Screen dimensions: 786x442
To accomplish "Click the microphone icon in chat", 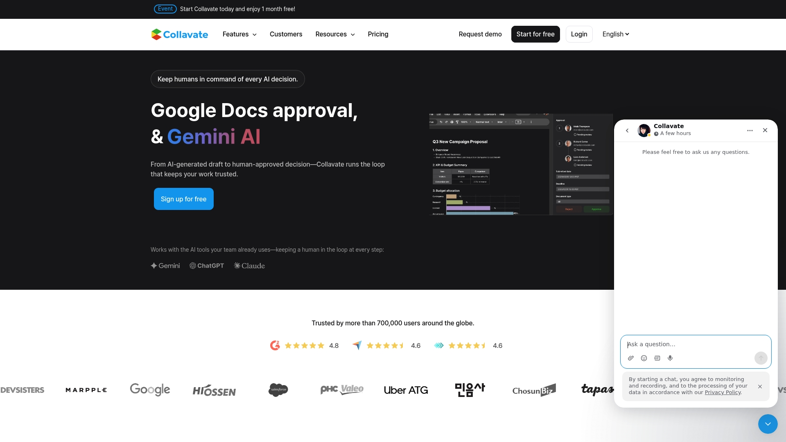I will (670, 358).
